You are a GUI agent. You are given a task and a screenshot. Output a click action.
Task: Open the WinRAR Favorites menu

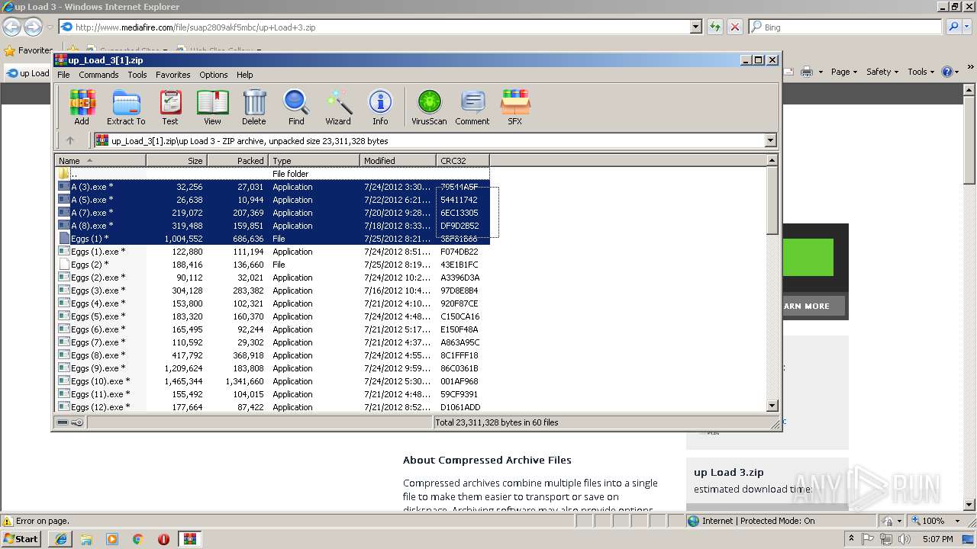coord(173,75)
